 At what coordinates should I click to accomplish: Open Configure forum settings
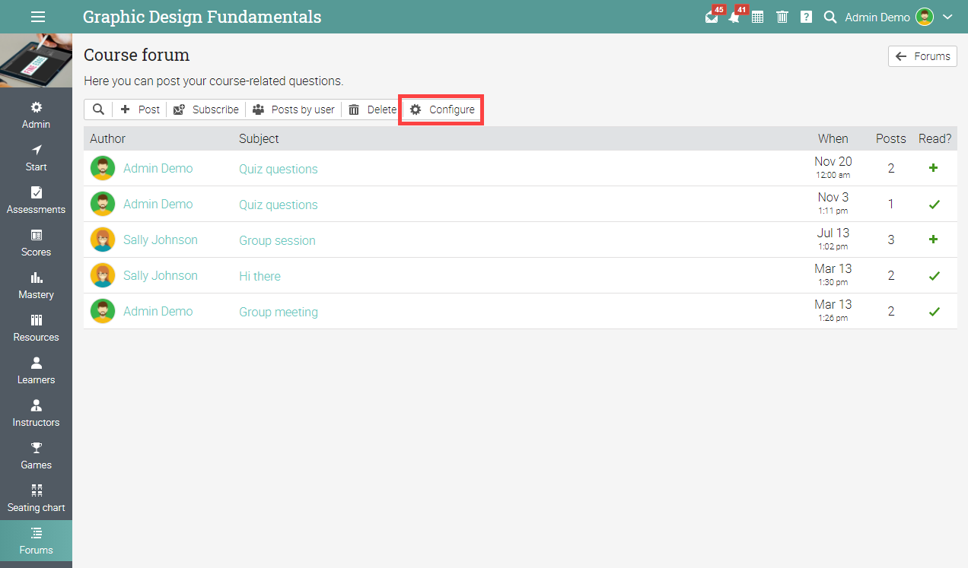[x=442, y=109]
